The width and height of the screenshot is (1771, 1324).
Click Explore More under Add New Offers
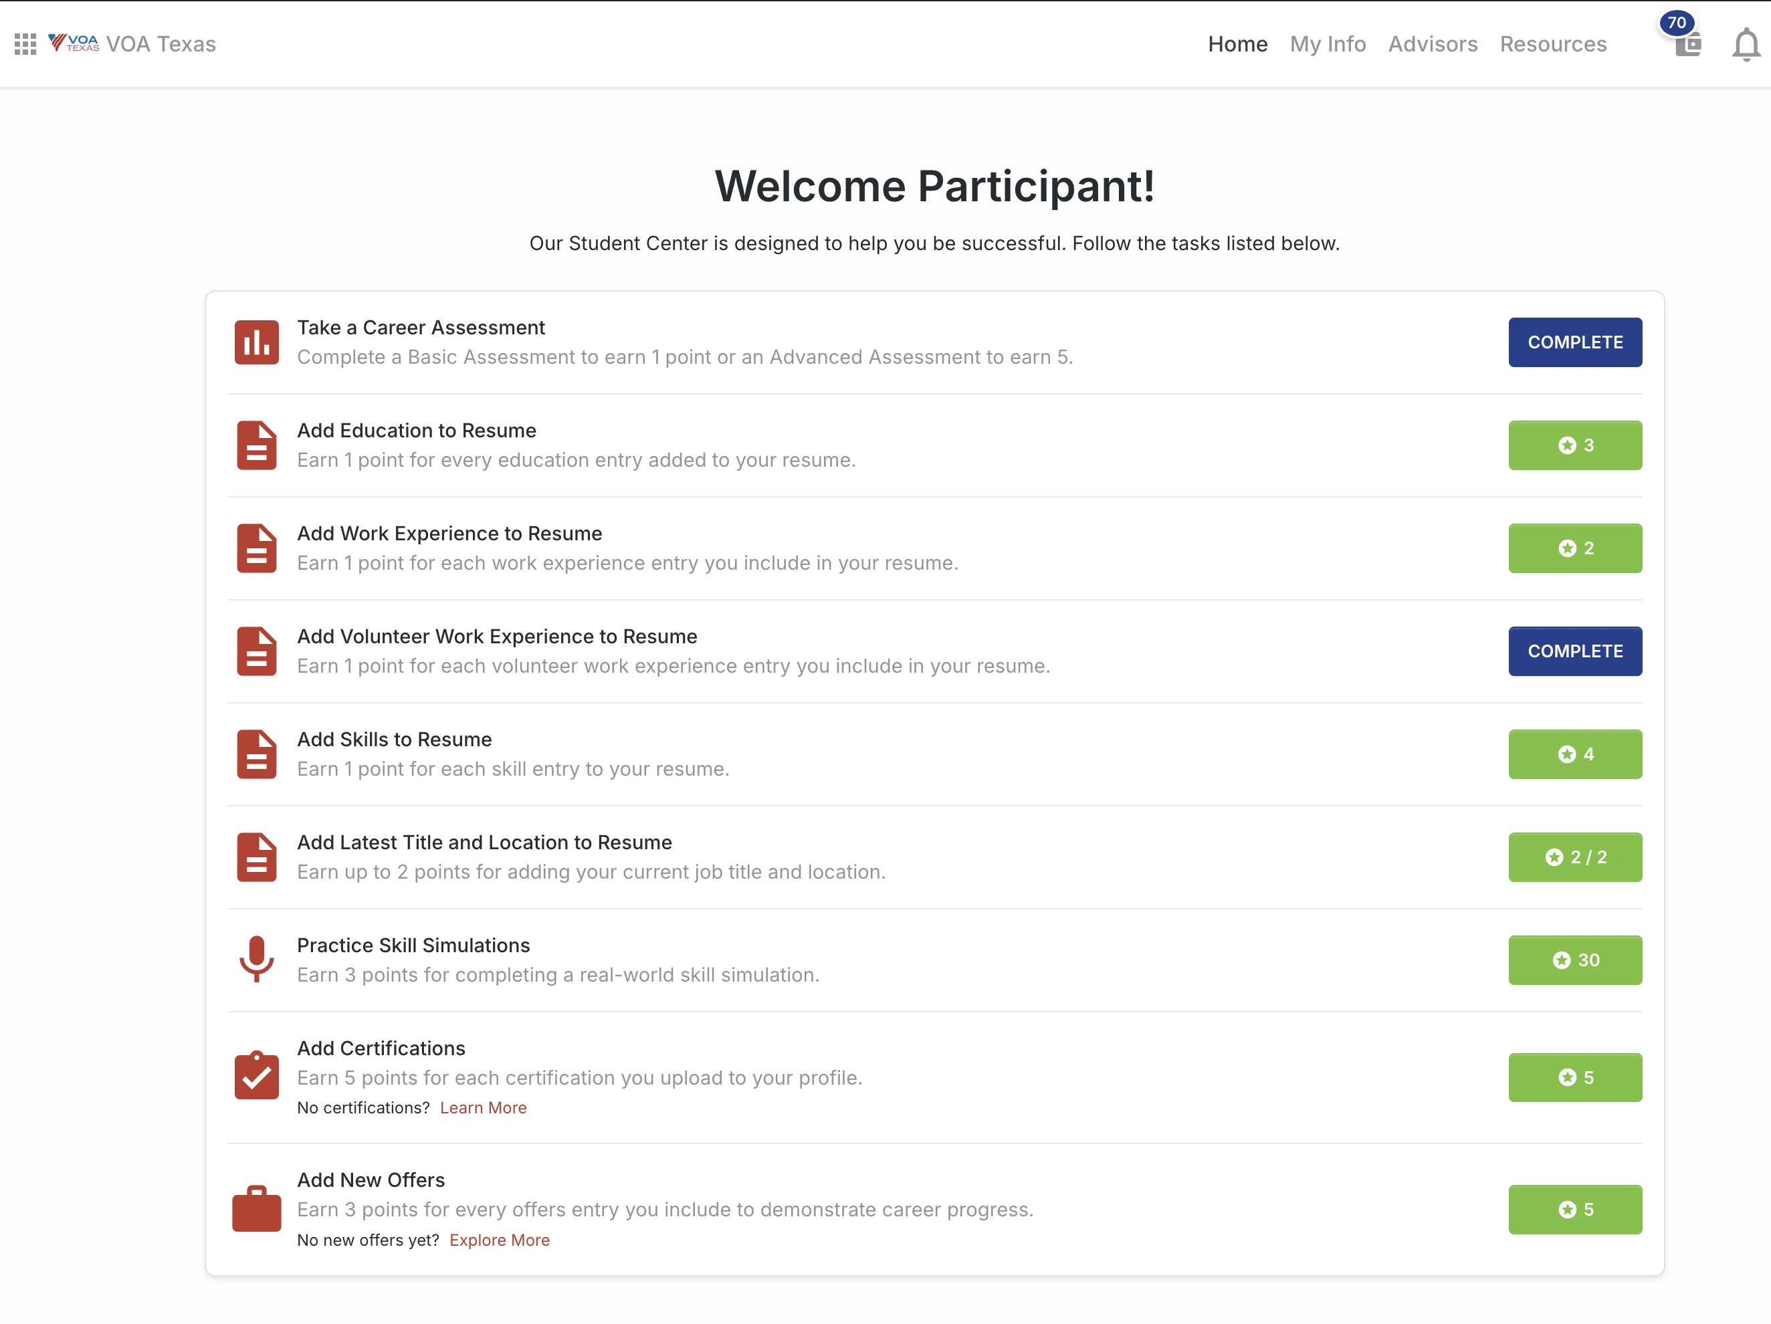(x=499, y=1239)
